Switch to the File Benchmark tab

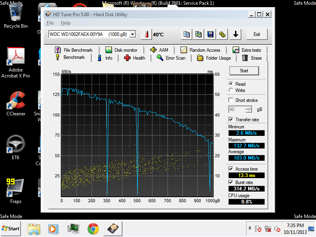click(x=74, y=50)
